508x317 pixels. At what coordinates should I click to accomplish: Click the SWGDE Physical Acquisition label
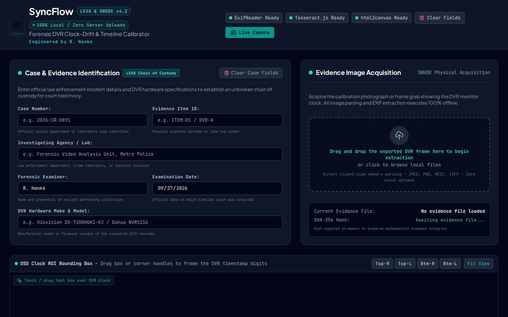[x=454, y=73]
